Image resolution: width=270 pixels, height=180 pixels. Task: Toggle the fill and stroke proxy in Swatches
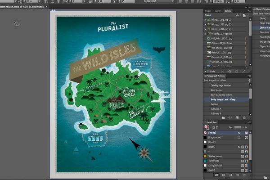point(207,127)
